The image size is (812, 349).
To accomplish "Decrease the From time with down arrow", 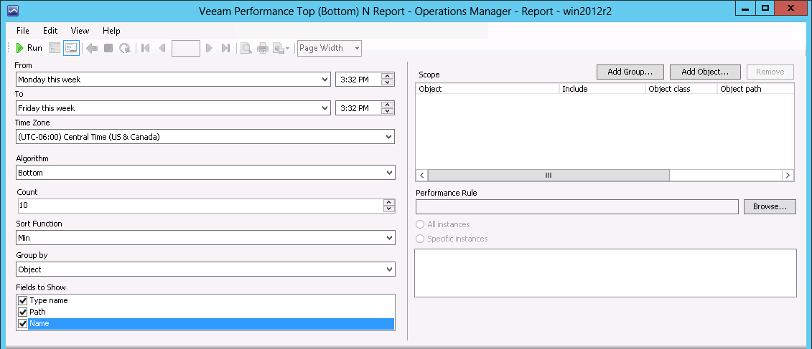I will pos(388,82).
